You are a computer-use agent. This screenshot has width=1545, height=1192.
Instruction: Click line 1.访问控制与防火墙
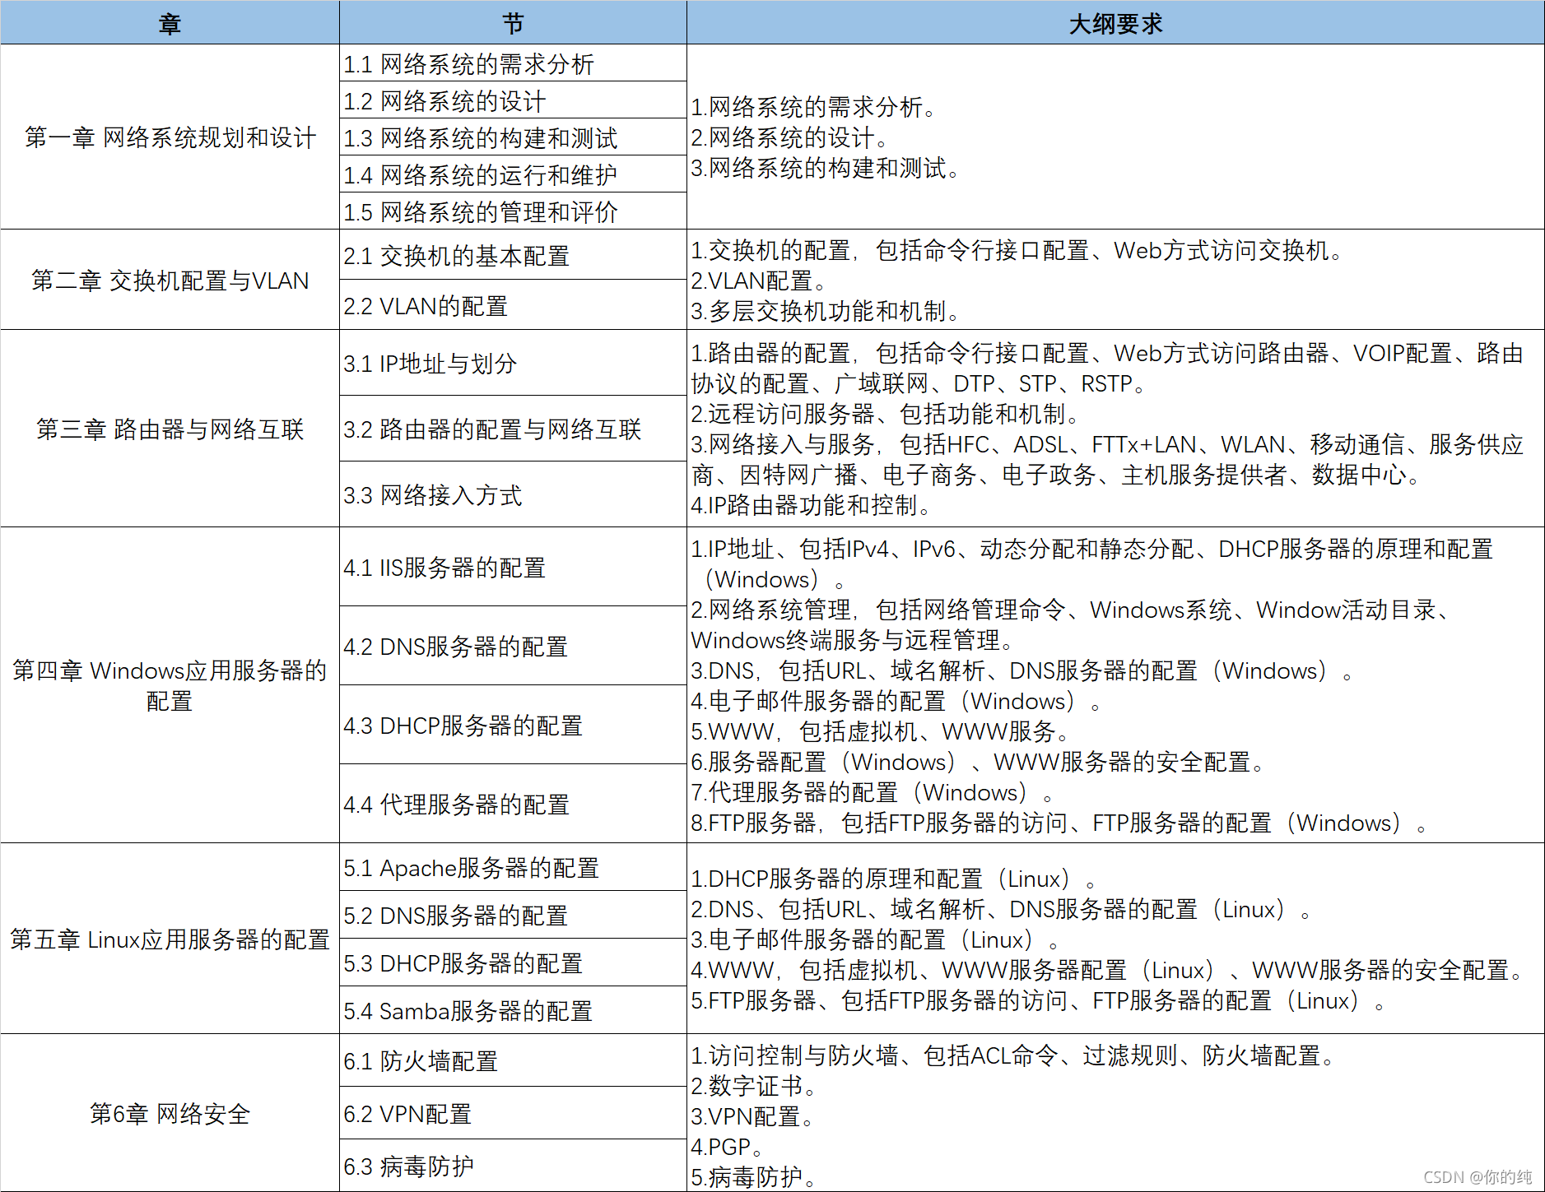[x=1012, y=1055]
